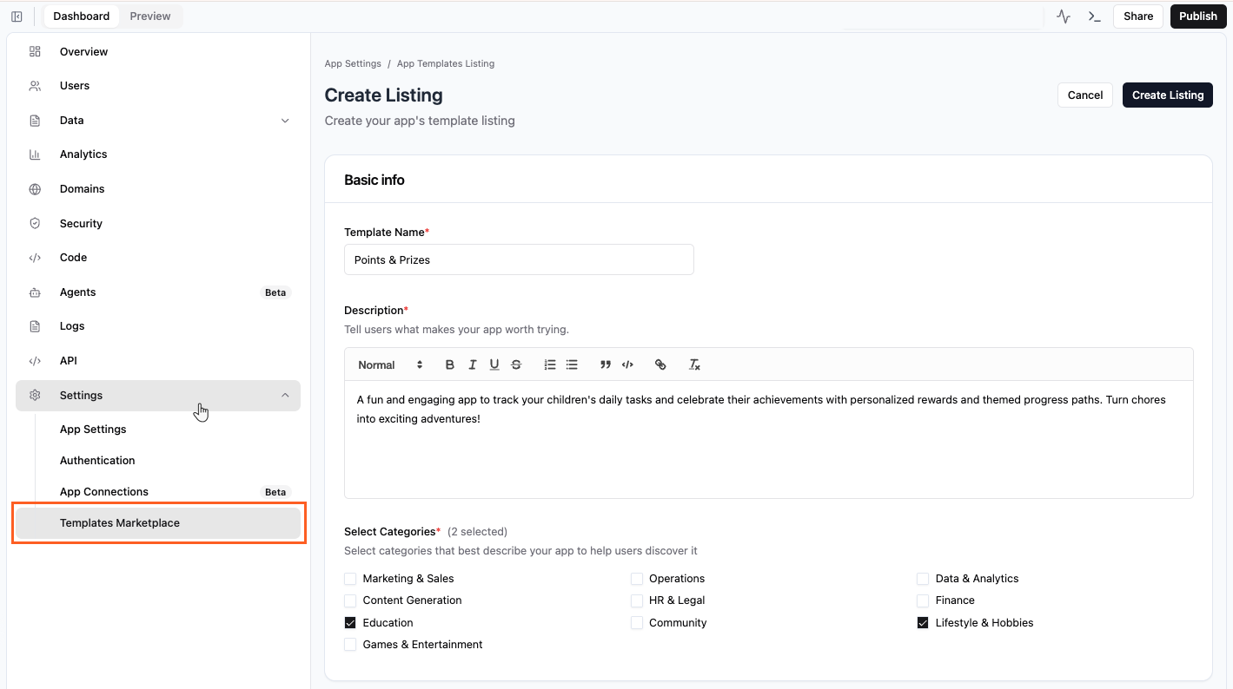Screen dimensions: 1233x689
Task: Toggle bold text in the editor
Action: (449, 364)
